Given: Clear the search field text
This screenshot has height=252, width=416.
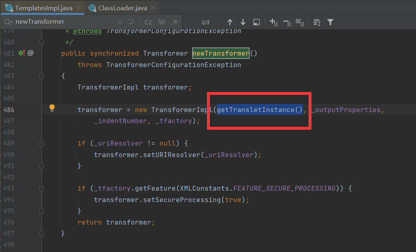Looking at the screenshot, I should point(120,22).
